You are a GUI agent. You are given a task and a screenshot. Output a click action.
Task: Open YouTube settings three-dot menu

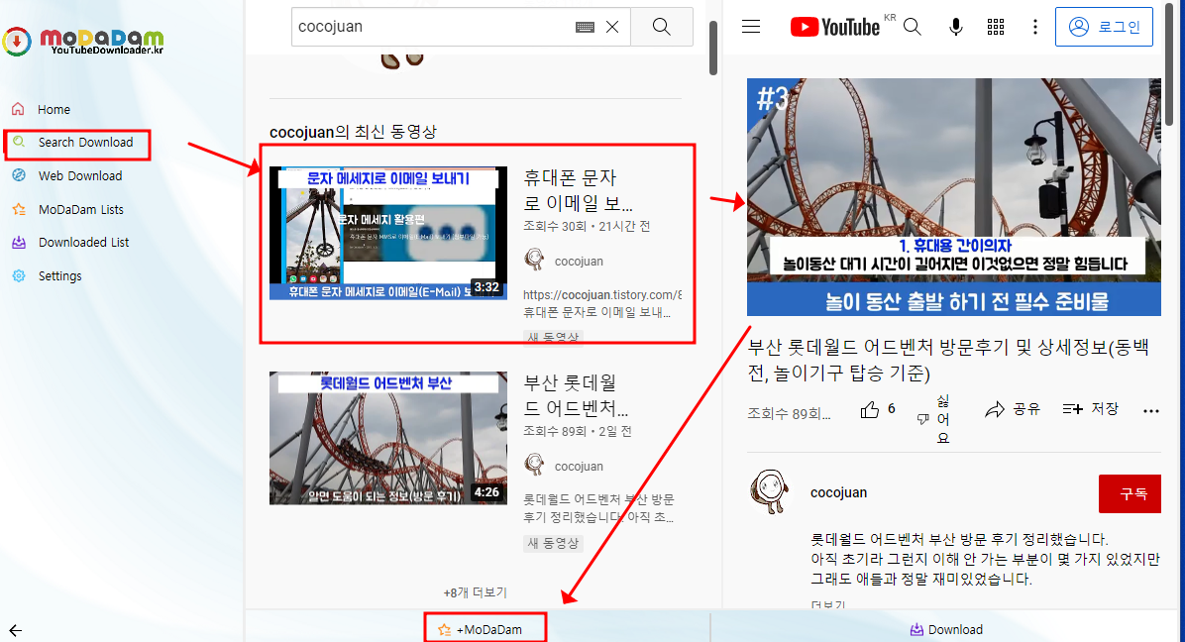pos(1035,27)
